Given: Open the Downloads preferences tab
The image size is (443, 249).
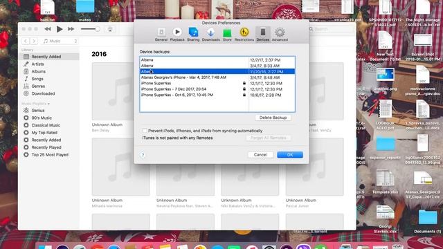Looking at the screenshot, I should point(210,35).
